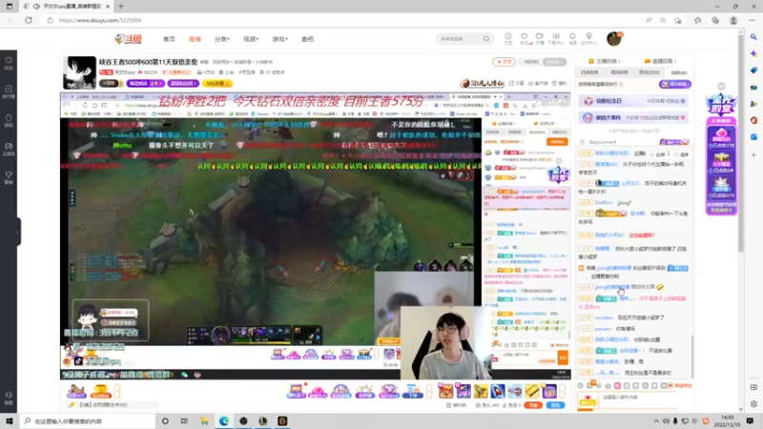Open the 鱼吧 navigation item
Screen dimensions: 763x429
point(307,39)
